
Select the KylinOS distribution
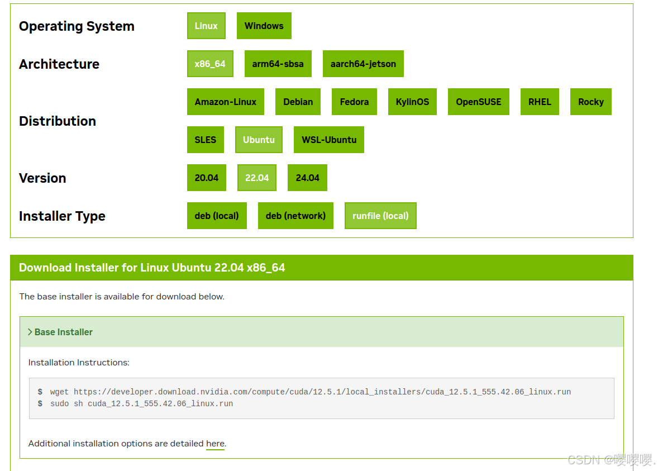412,102
